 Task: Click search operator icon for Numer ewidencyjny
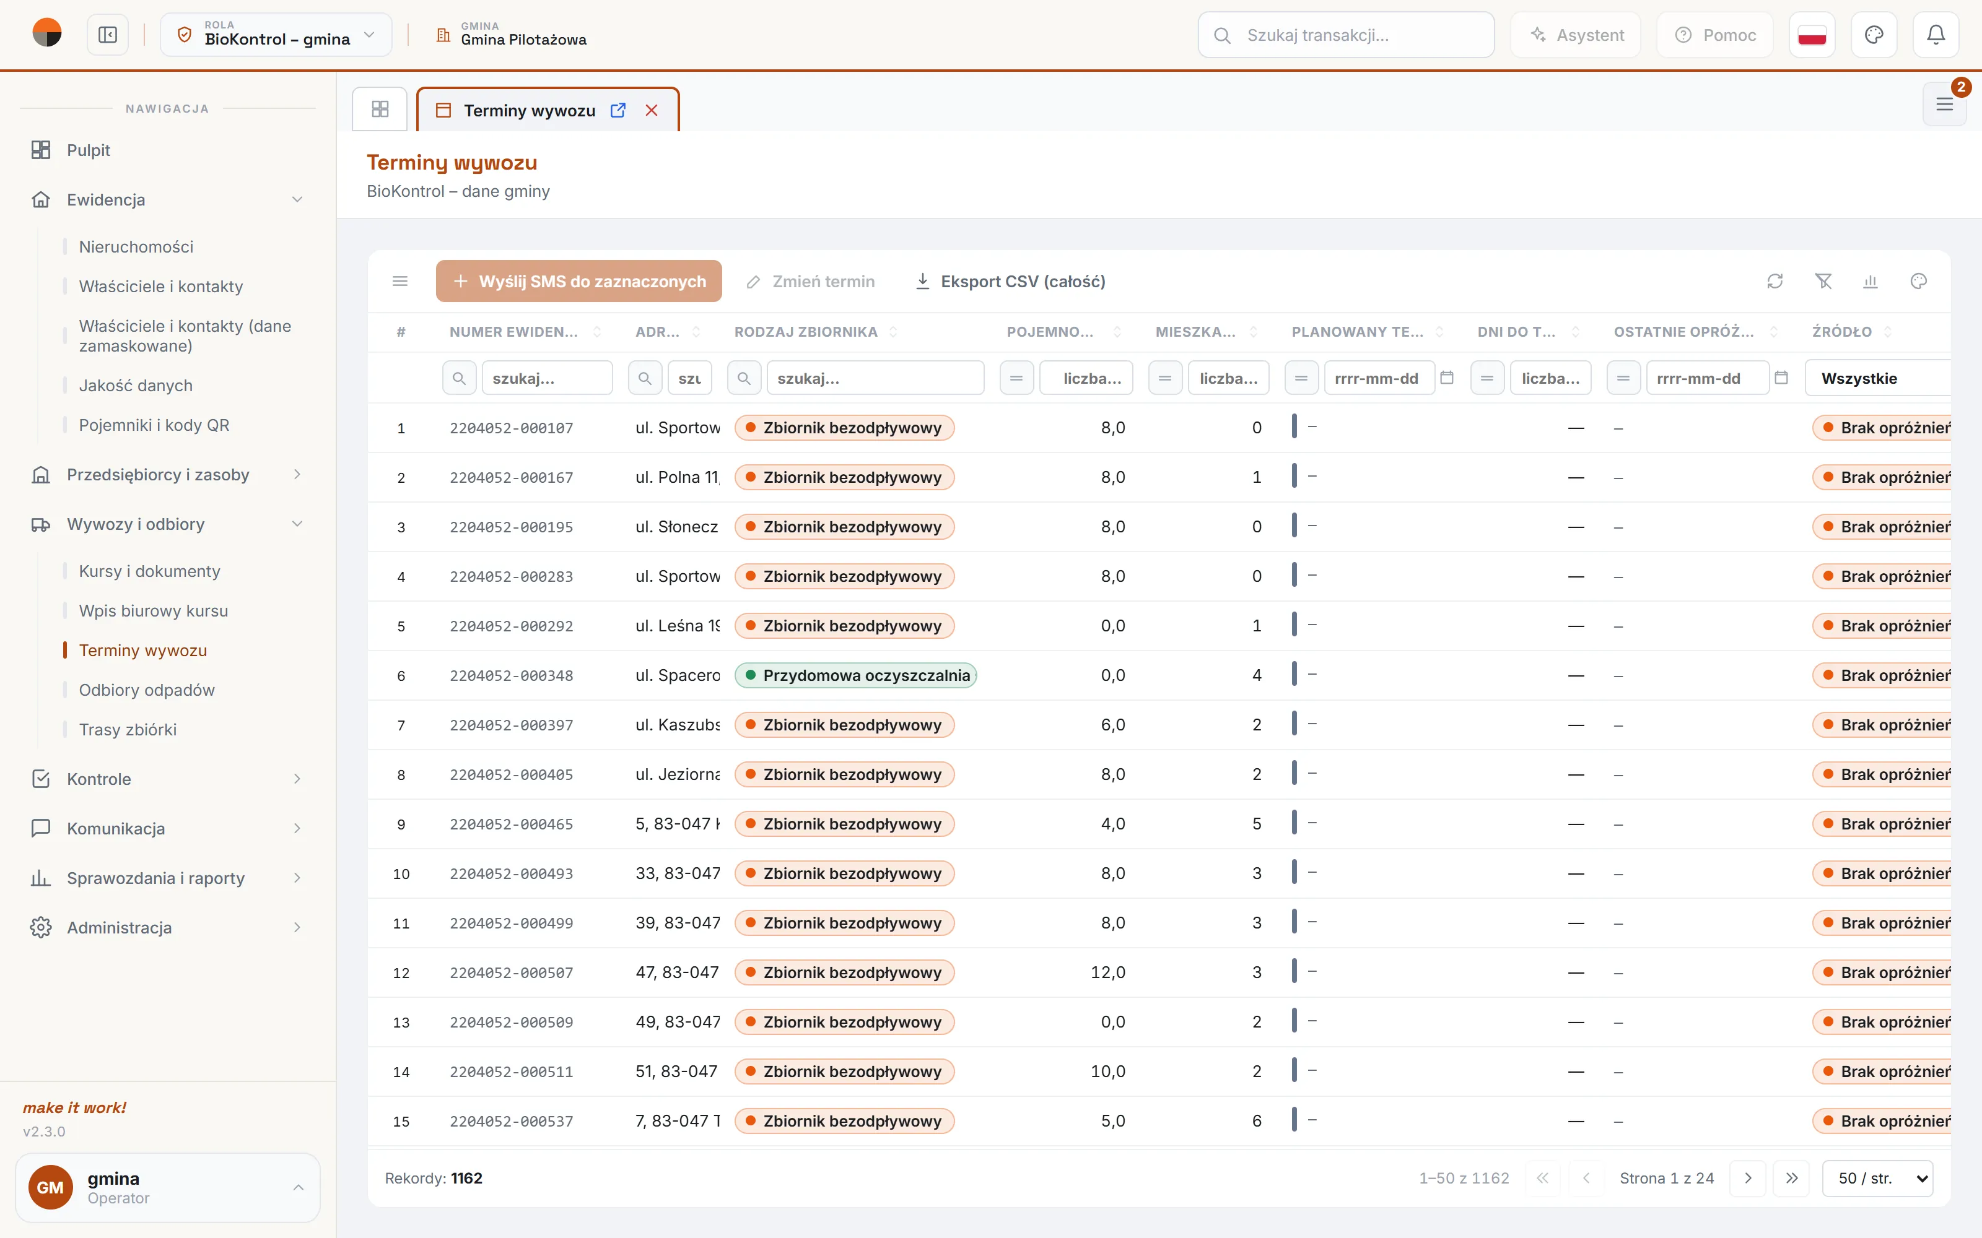tap(460, 378)
